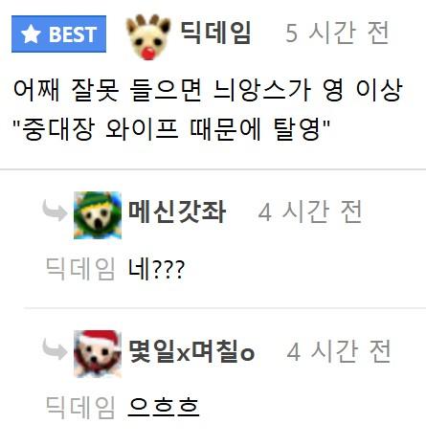Open username 딕데임 at top comment
426x446 pixels.
[215, 33]
